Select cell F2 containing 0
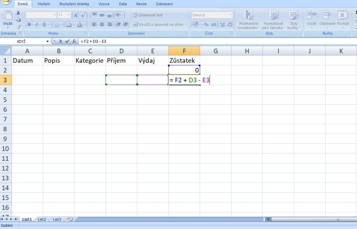The image size is (357, 229). coord(184,70)
